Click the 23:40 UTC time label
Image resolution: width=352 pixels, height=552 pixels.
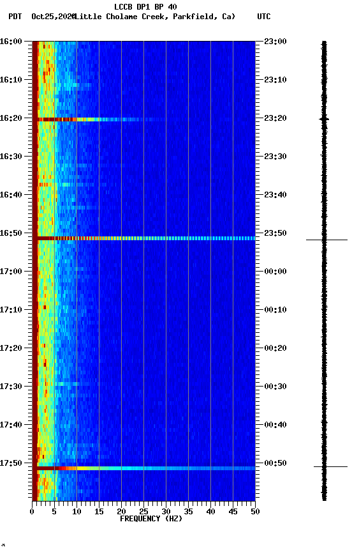275,195
